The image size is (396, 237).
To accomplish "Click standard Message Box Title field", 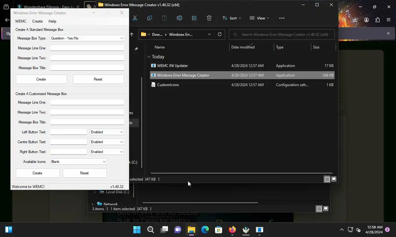I will (x=87, y=68).
